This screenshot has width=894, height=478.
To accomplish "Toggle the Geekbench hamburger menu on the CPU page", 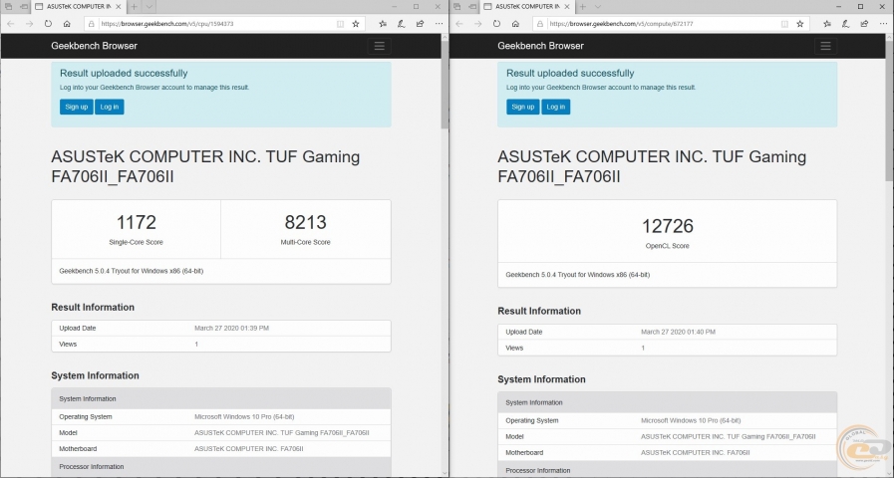I will 379,46.
